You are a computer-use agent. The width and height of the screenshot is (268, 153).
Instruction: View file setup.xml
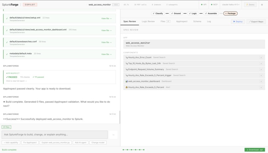[106, 19]
